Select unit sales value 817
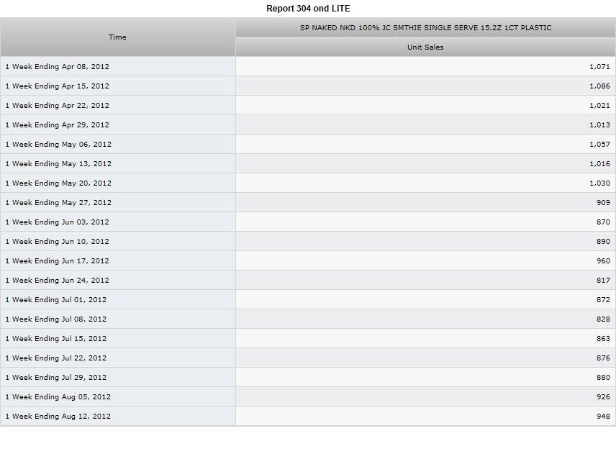This screenshot has width=616, height=454. coord(603,280)
